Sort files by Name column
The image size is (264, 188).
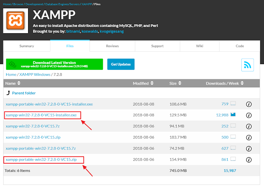coord(13,83)
